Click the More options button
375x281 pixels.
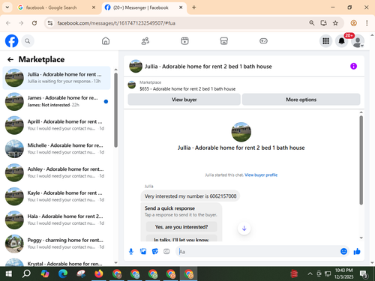coord(301,100)
